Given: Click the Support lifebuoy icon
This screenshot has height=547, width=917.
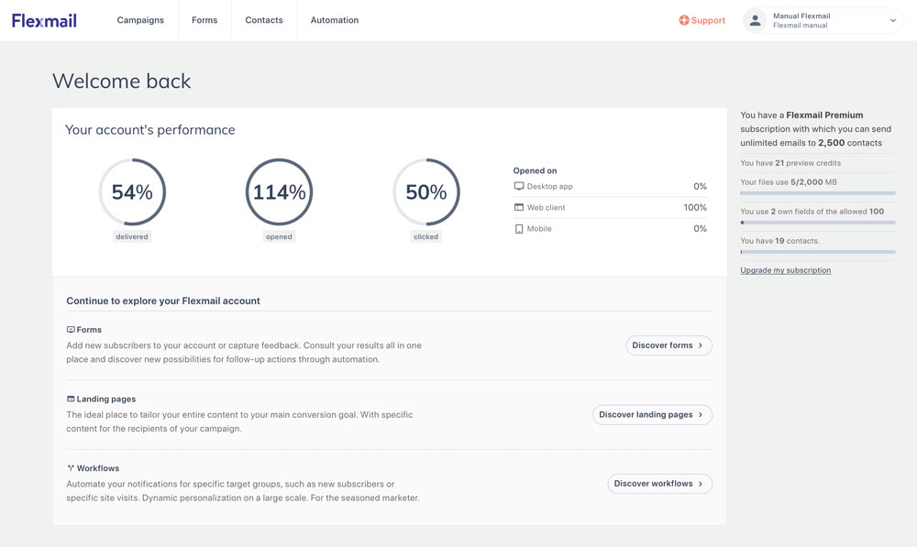Looking at the screenshot, I should click(684, 20).
